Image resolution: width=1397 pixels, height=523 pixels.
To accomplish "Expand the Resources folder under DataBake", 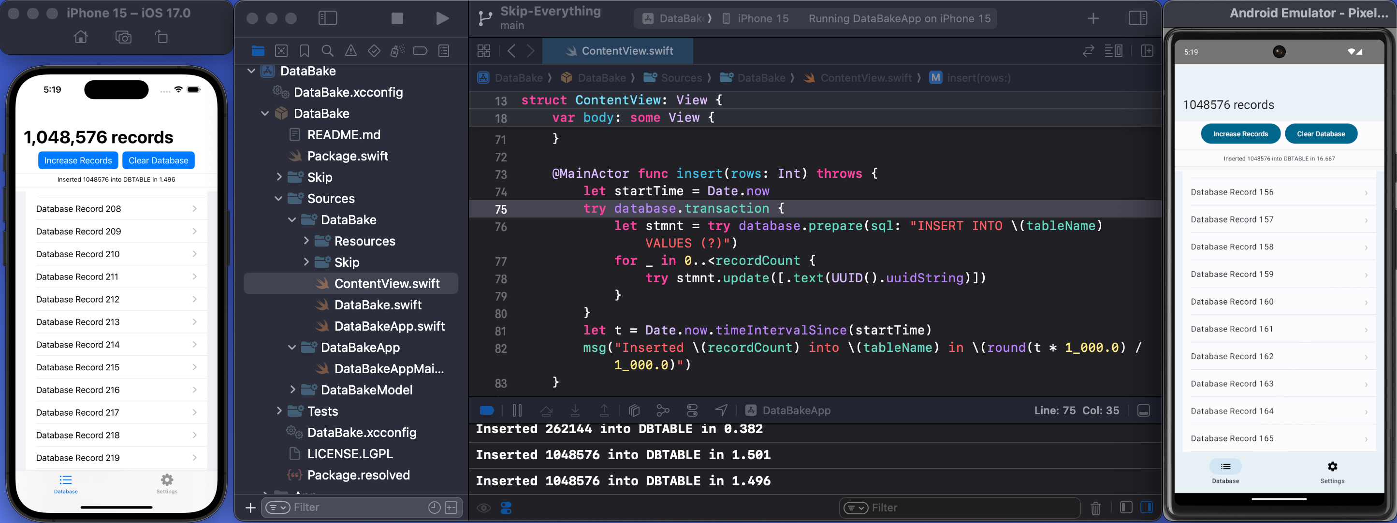I will pos(306,240).
